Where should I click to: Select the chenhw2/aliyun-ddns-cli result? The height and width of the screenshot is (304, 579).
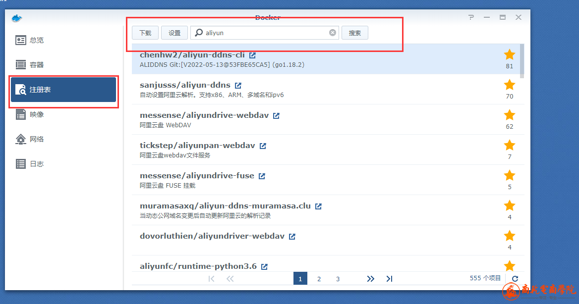[326, 59]
